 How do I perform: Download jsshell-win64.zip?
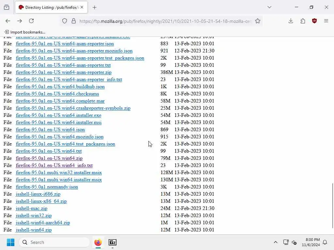[34, 230]
